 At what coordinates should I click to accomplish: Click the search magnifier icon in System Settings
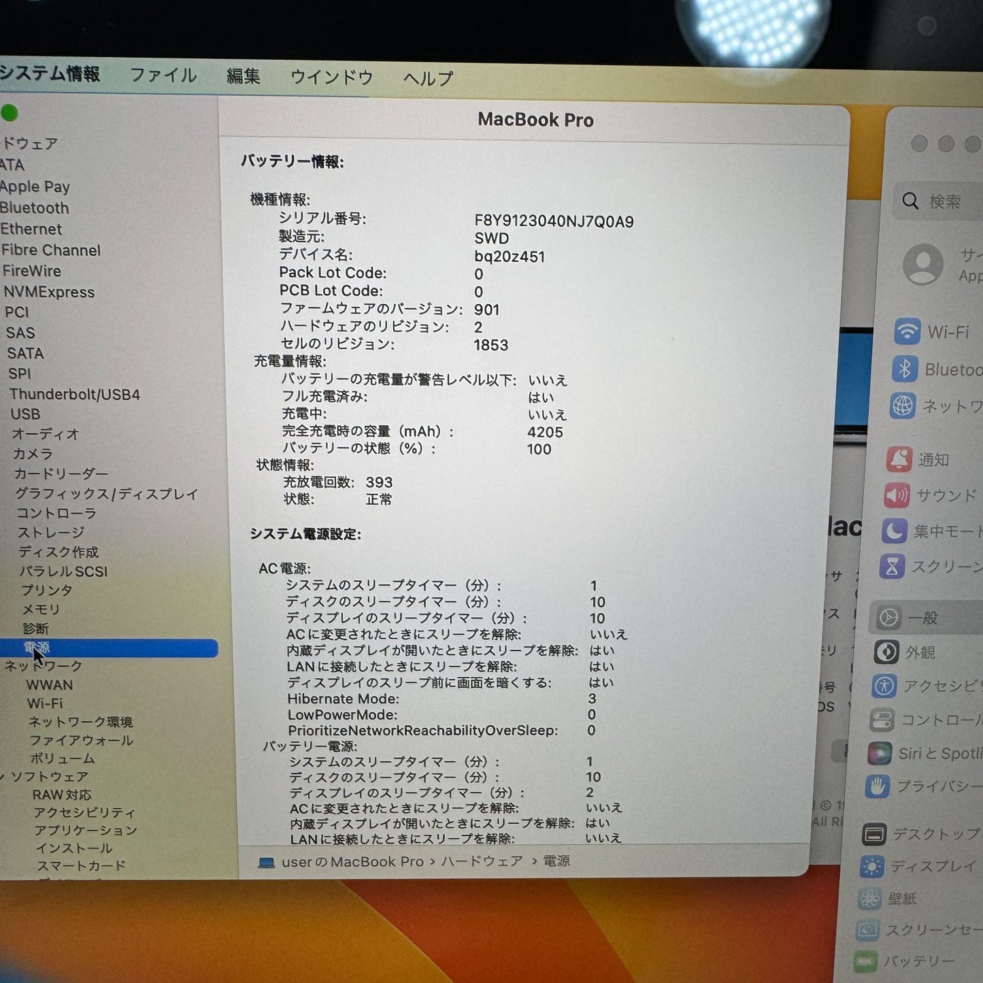(911, 201)
